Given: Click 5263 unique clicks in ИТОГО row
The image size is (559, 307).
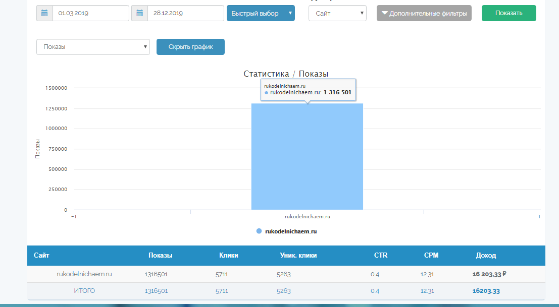Looking at the screenshot, I should click(x=284, y=291).
